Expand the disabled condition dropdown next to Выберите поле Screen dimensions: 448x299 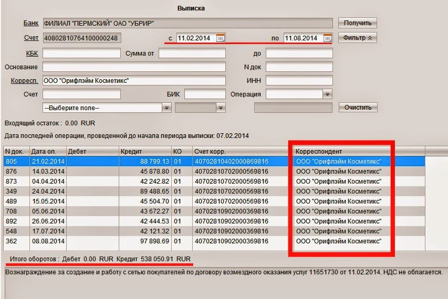click(220, 108)
